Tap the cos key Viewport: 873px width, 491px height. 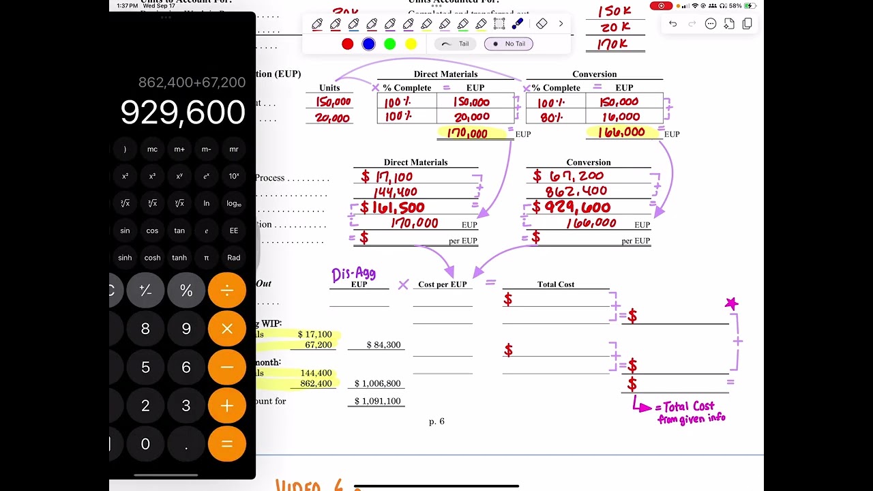click(x=152, y=230)
